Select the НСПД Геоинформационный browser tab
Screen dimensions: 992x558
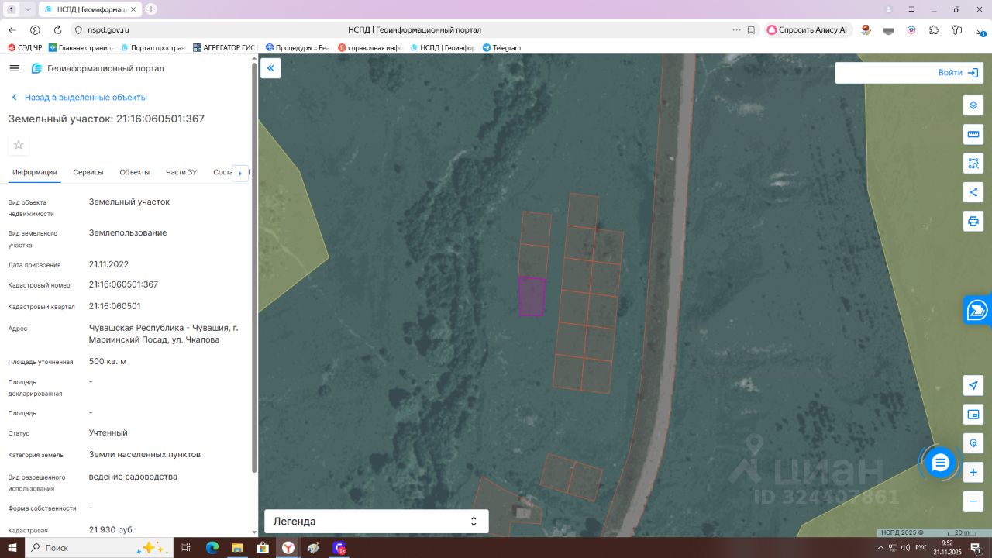(89, 9)
